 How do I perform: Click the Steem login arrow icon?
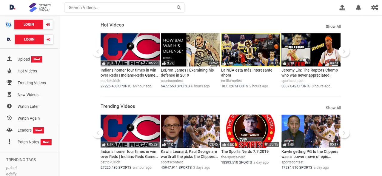[x=48, y=24]
